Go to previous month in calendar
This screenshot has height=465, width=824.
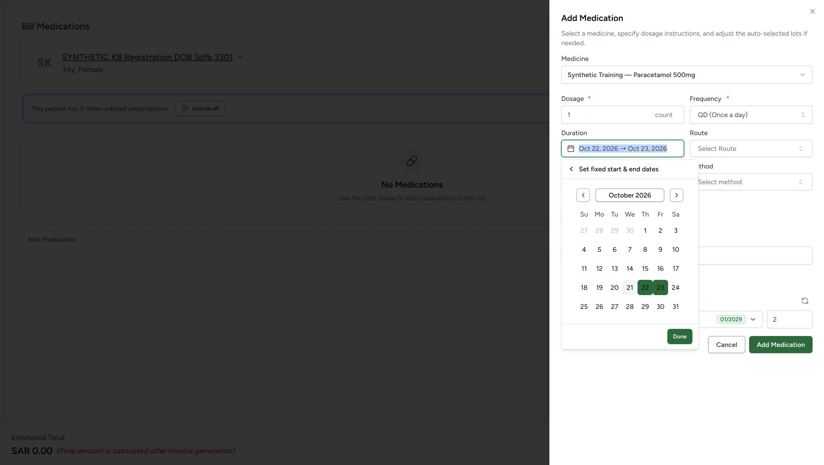tap(583, 195)
